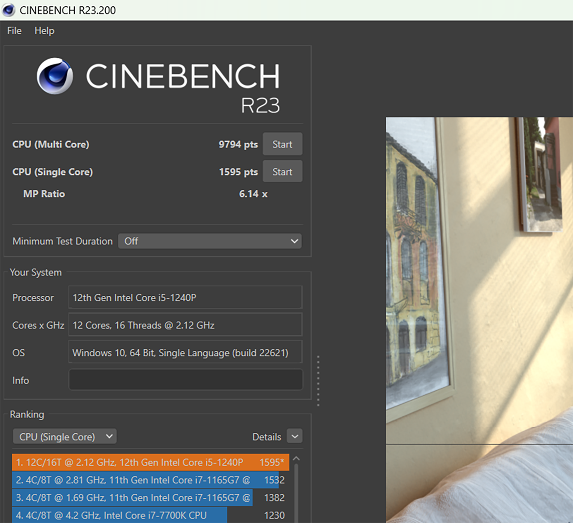Open the Help menu

pos(44,30)
